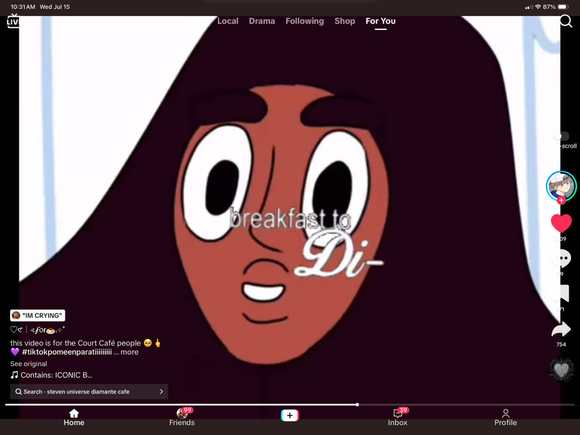Click the video progress bar handle
This screenshot has height=435, width=580.
tap(357, 405)
